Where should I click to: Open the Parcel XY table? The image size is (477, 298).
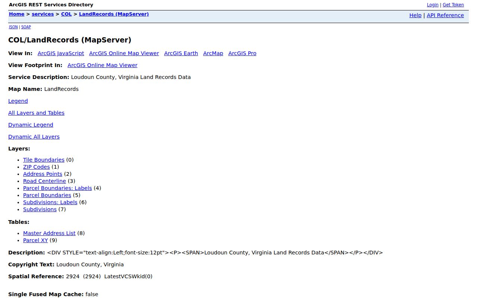pos(35,240)
